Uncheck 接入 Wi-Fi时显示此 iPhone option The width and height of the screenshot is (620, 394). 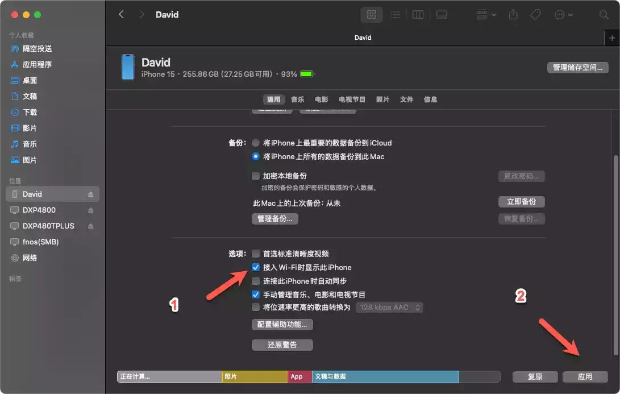(256, 267)
